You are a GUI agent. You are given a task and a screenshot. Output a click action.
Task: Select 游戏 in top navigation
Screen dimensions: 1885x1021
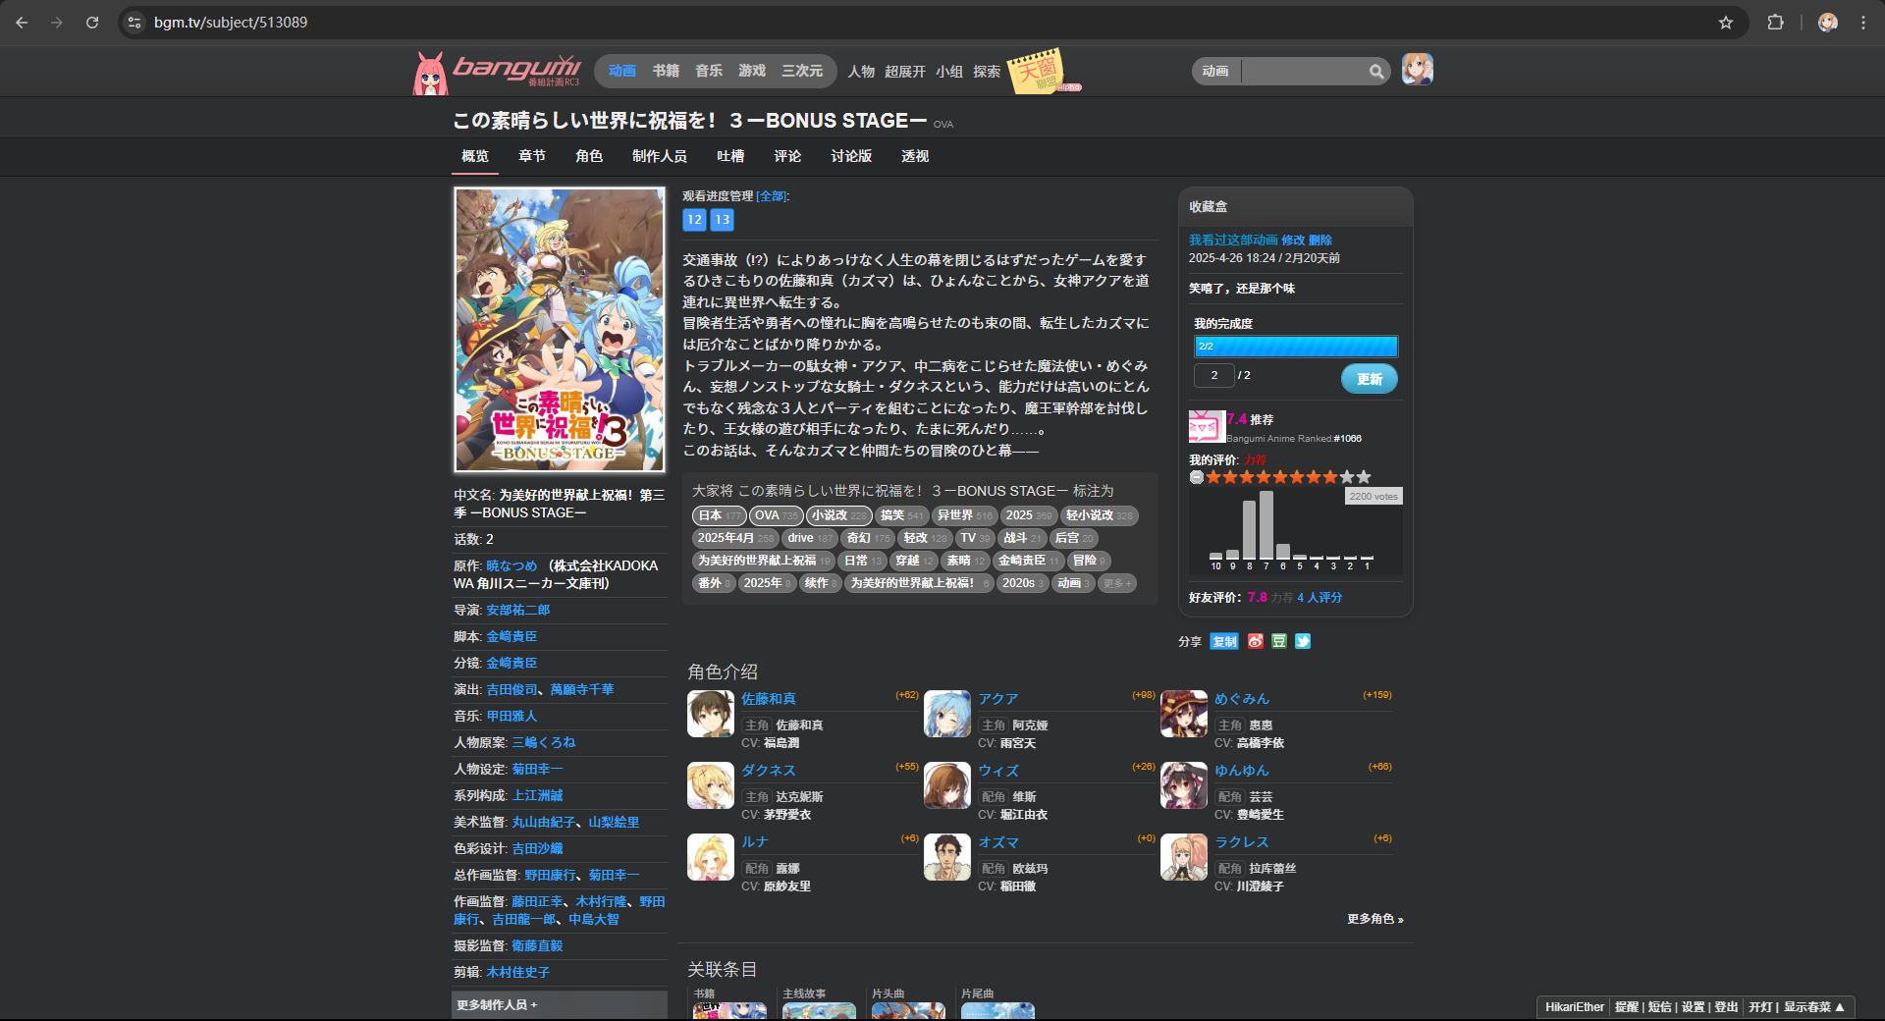[752, 71]
